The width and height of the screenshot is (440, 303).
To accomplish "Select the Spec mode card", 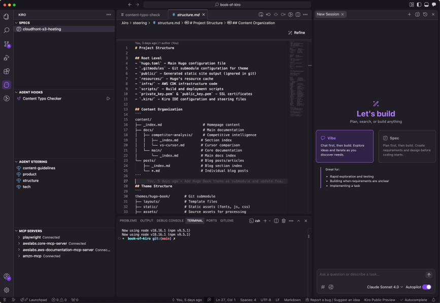I will [407, 146].
